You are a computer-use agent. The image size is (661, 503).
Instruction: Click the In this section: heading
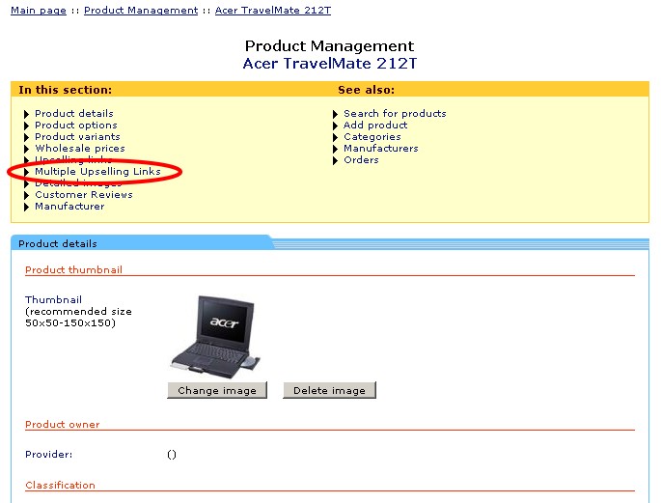66,90
